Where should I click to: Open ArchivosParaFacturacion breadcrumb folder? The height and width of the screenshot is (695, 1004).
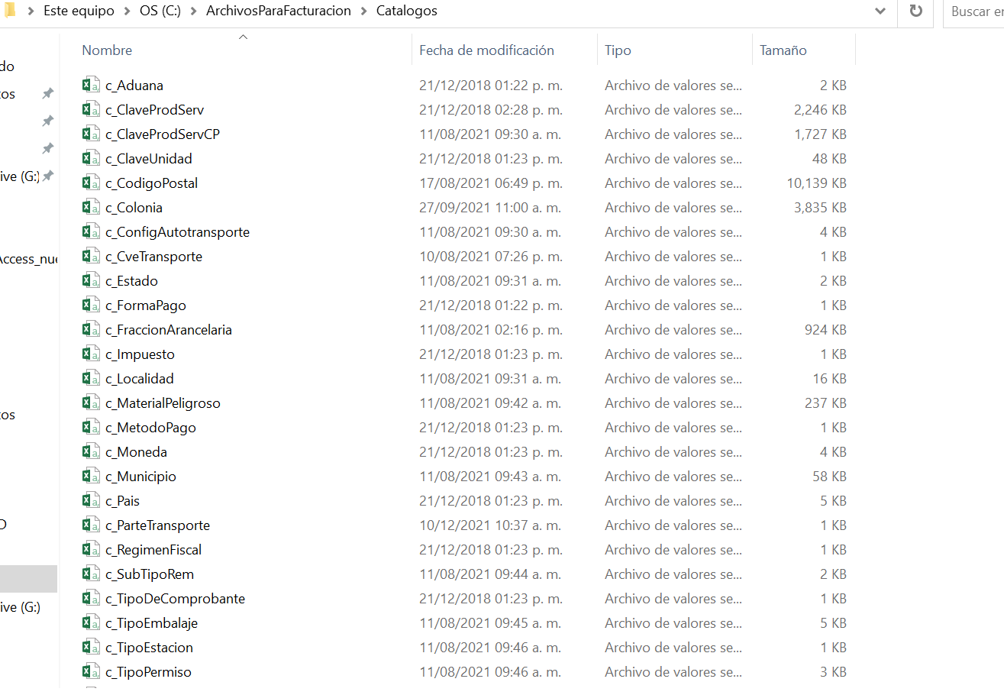point(279,11)
